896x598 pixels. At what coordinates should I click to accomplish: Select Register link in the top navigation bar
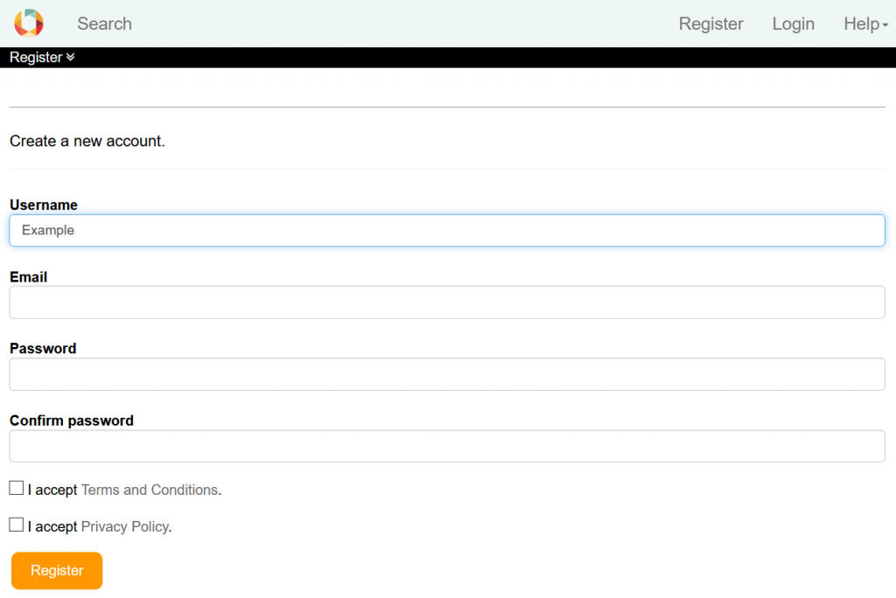click(710, 24)
